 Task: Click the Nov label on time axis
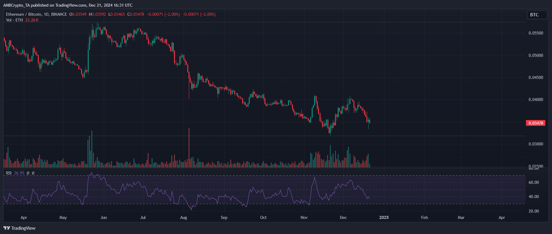pyautogui.click(x=304, y=217)
